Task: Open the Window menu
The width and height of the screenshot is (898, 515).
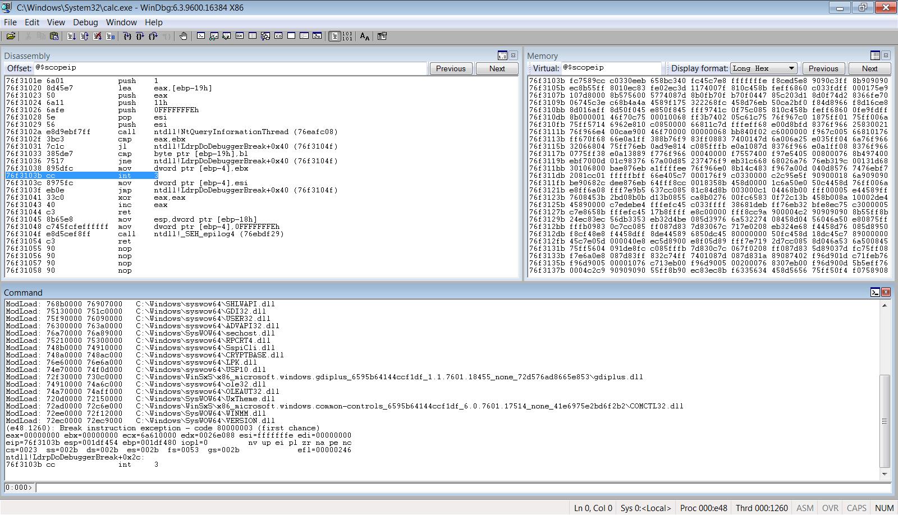Action: pos(121,22)
